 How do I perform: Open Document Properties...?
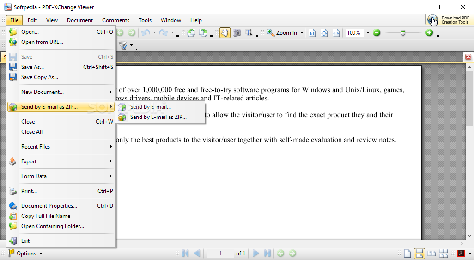pos(61,206)
